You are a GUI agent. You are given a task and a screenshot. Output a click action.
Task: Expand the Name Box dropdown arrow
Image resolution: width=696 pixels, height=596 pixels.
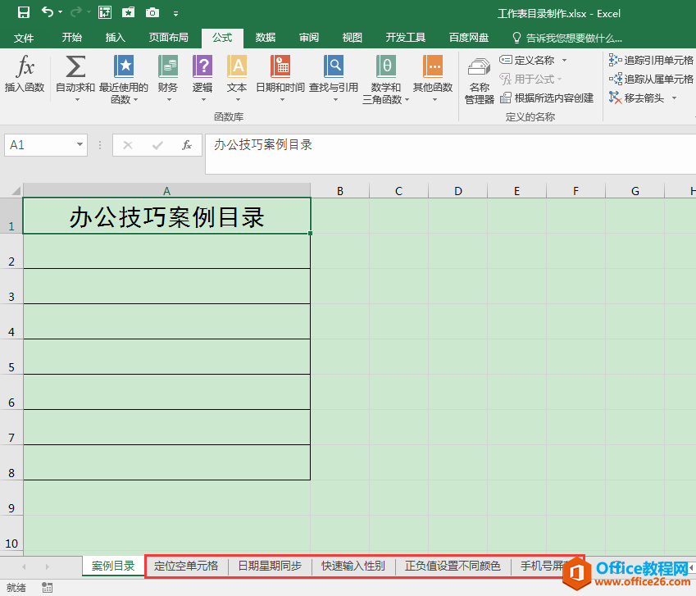80,144
